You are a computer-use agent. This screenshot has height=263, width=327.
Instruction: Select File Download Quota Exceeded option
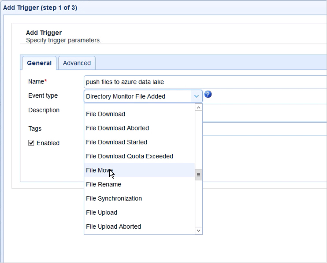[130, 156]
